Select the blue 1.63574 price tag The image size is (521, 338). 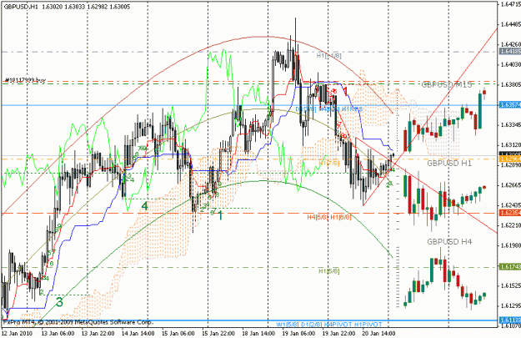tap(510, 105)
